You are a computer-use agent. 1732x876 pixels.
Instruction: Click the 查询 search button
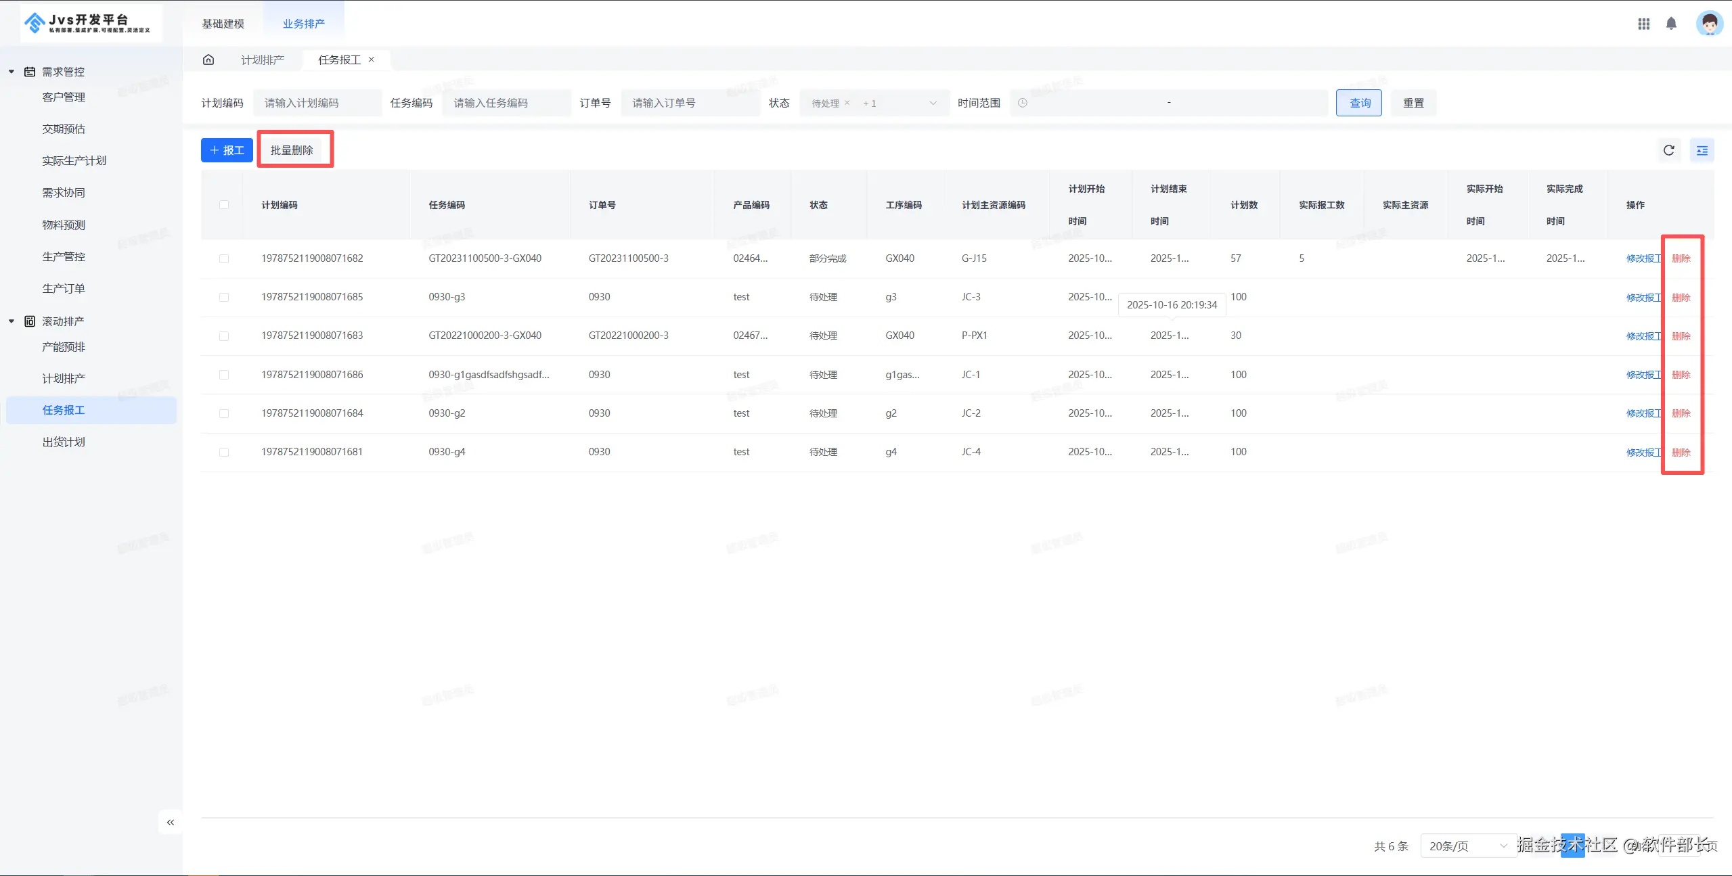pos(1358,103)
